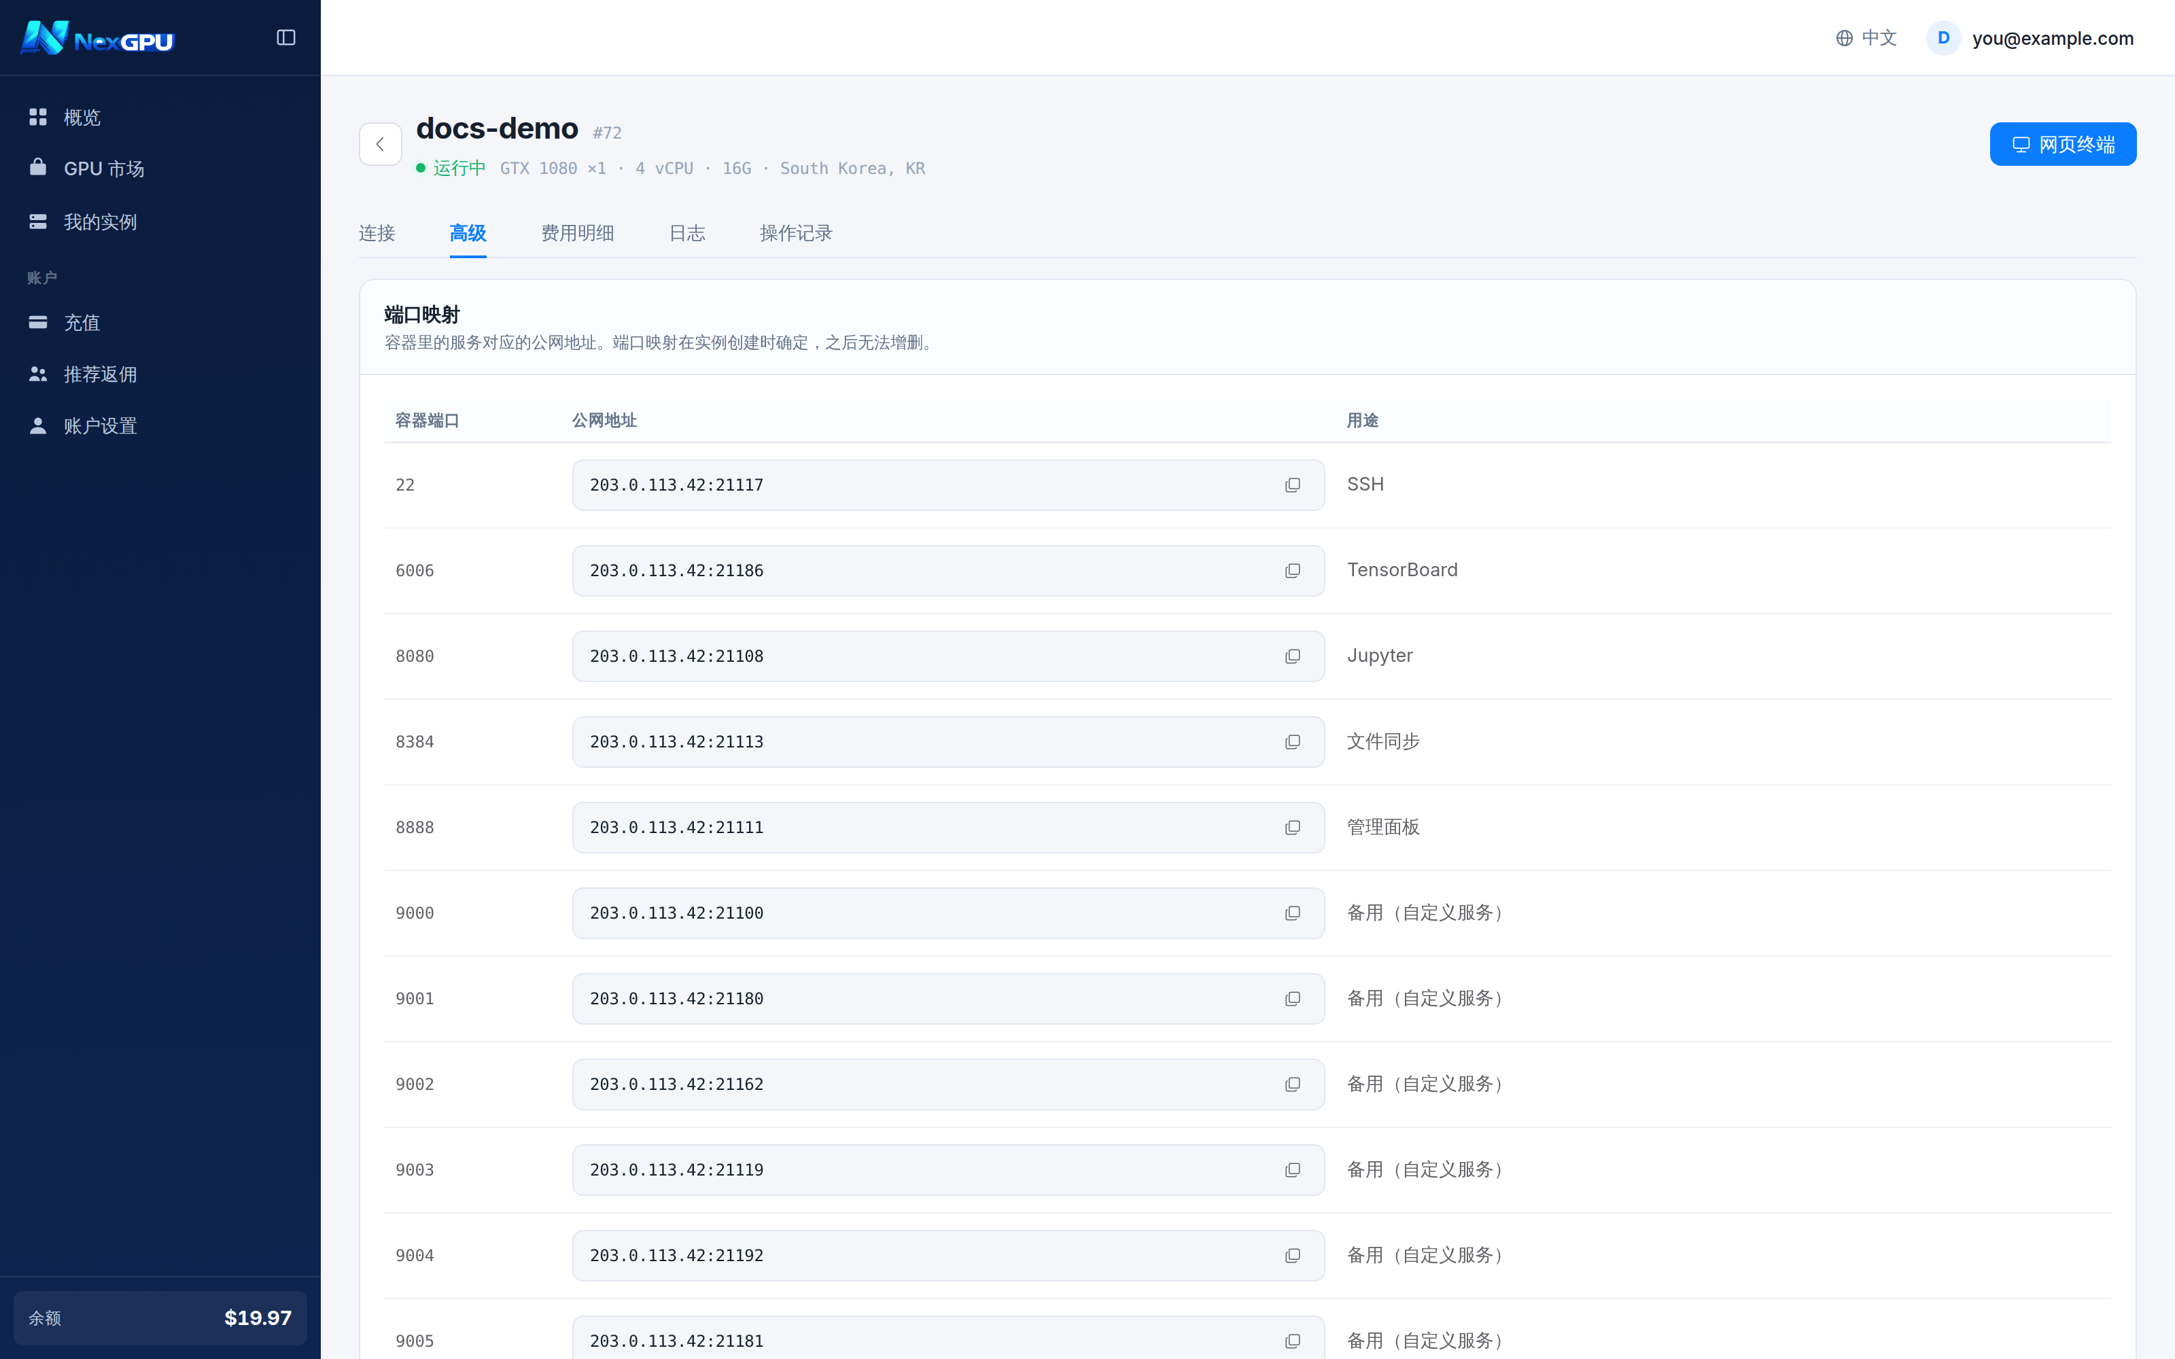
Task: Change language via 中文 selector
Action: point(1866,38)
